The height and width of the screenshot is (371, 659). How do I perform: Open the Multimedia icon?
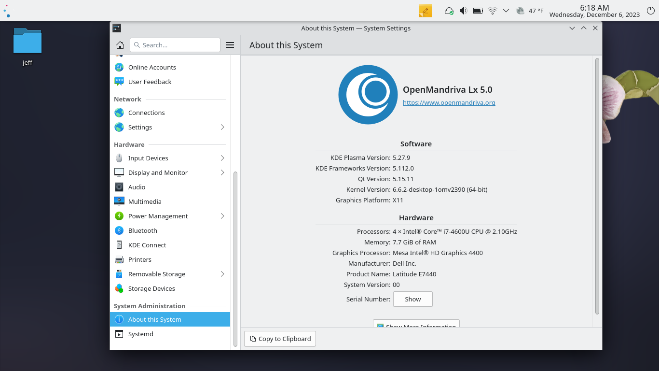[119, 201]
